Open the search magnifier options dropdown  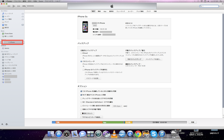(201, 6)
